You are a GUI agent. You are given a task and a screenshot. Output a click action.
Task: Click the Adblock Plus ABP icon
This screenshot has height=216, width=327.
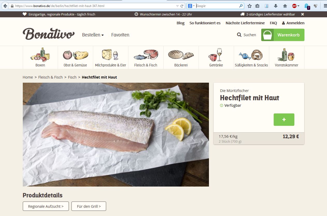[x=294, y=6]
